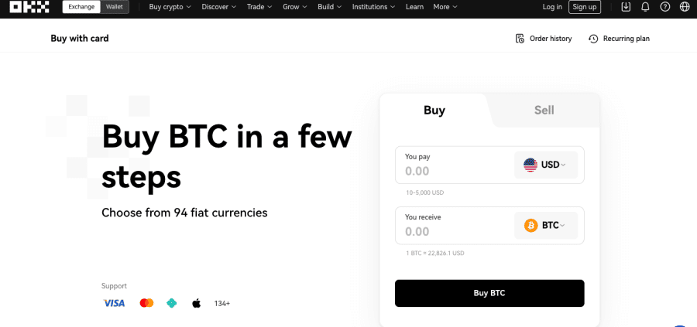This screenshot has width=697, height=327.
Task: Click the Apple Pay support logo
Action: point(197,303)
